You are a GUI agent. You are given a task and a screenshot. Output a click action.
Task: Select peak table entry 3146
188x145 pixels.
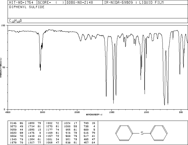point(13,123)
